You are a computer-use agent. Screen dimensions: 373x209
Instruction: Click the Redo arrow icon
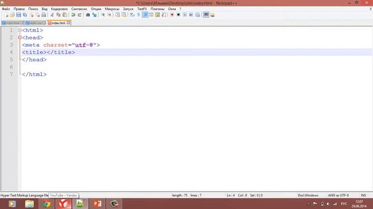coord(80,15)
